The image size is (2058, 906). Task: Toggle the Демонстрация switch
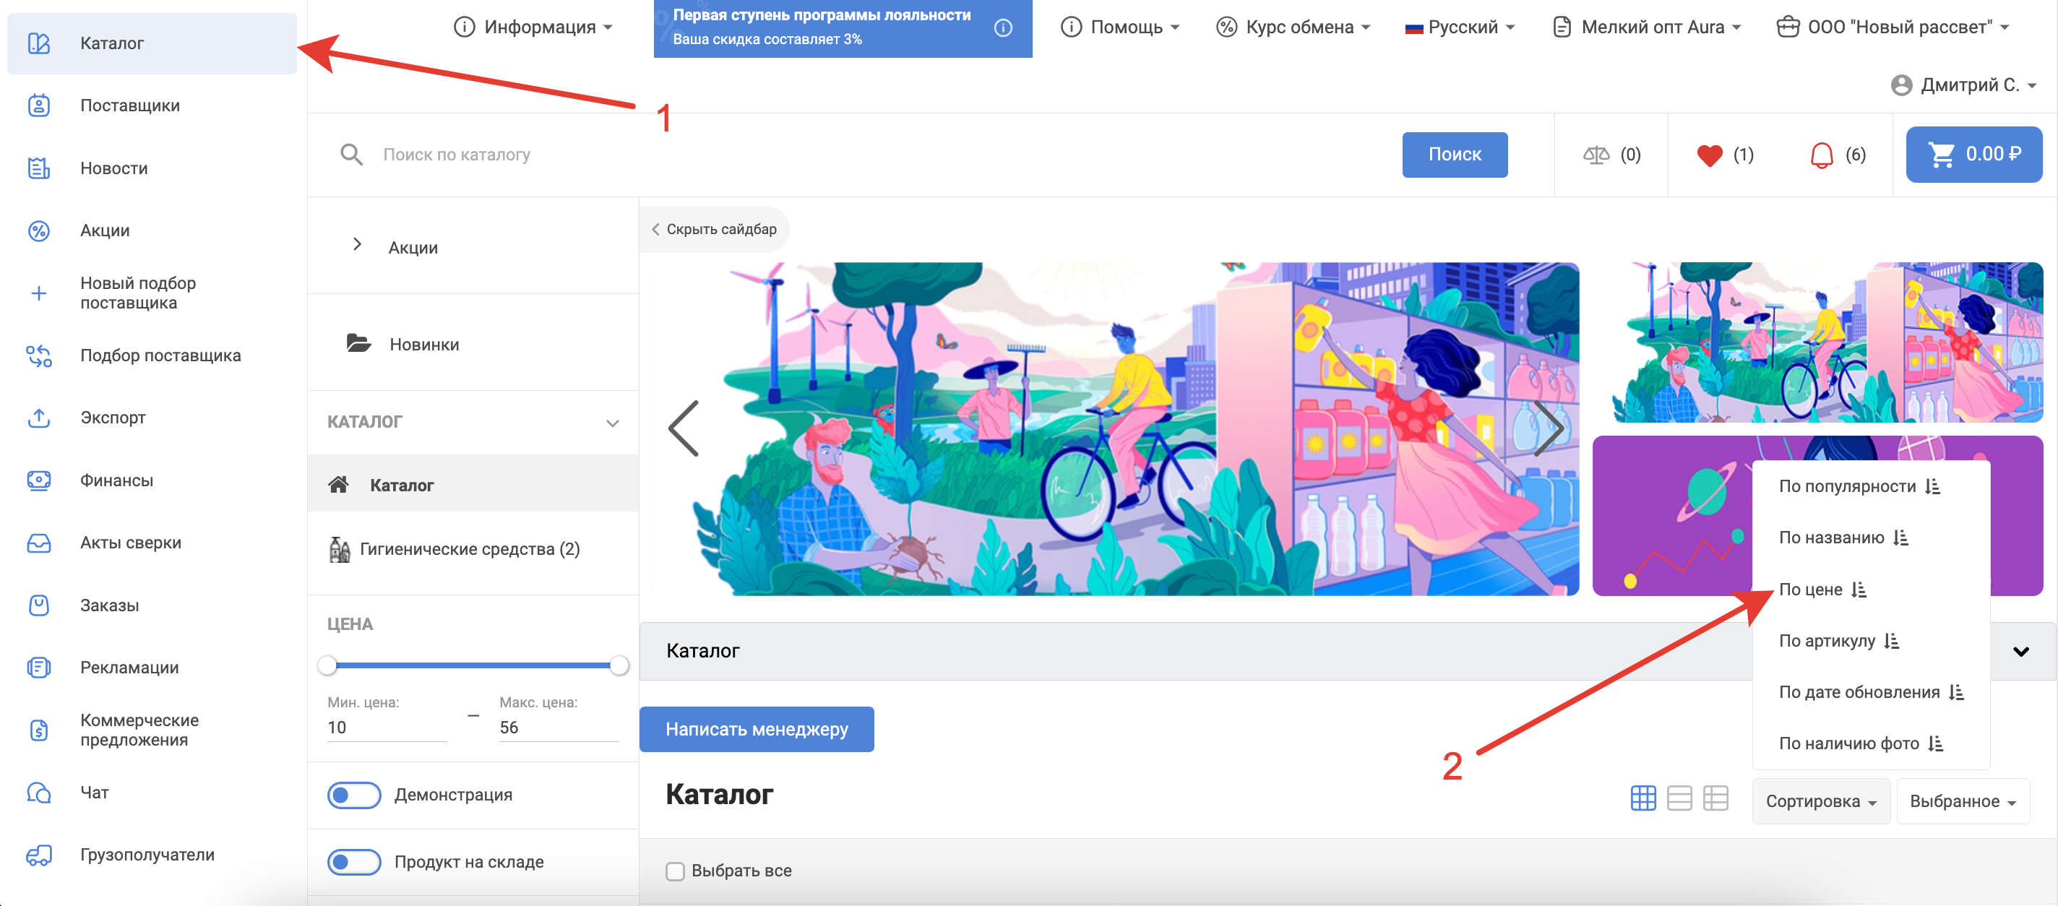[x=353, y=795]
